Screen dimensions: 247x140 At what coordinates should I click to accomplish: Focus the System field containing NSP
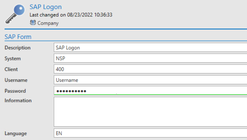coord(150,58)
